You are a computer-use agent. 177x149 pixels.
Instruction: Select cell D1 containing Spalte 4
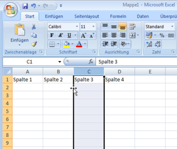pos(119,80)
